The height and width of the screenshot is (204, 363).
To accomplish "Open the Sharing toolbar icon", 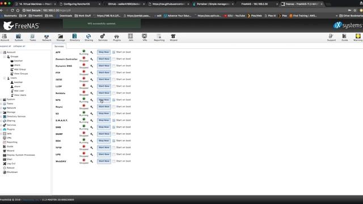I will point(88,37).
